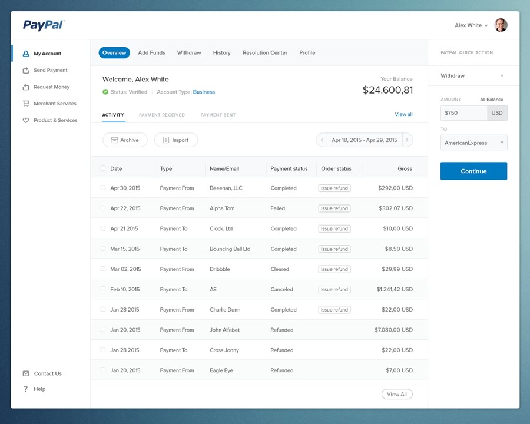Select the Bouncing Ball Ltd transaction checkbox
This screenshot has width=530, height=424.
click(103, 249)
